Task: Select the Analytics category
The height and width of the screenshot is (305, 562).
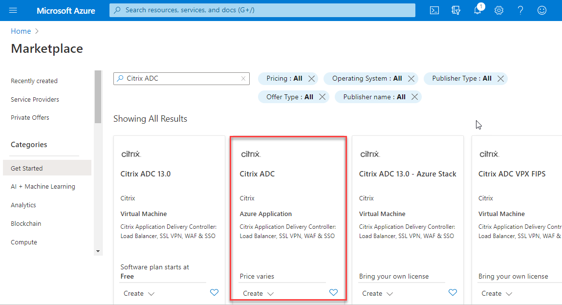Action: (x=23, y=205)
